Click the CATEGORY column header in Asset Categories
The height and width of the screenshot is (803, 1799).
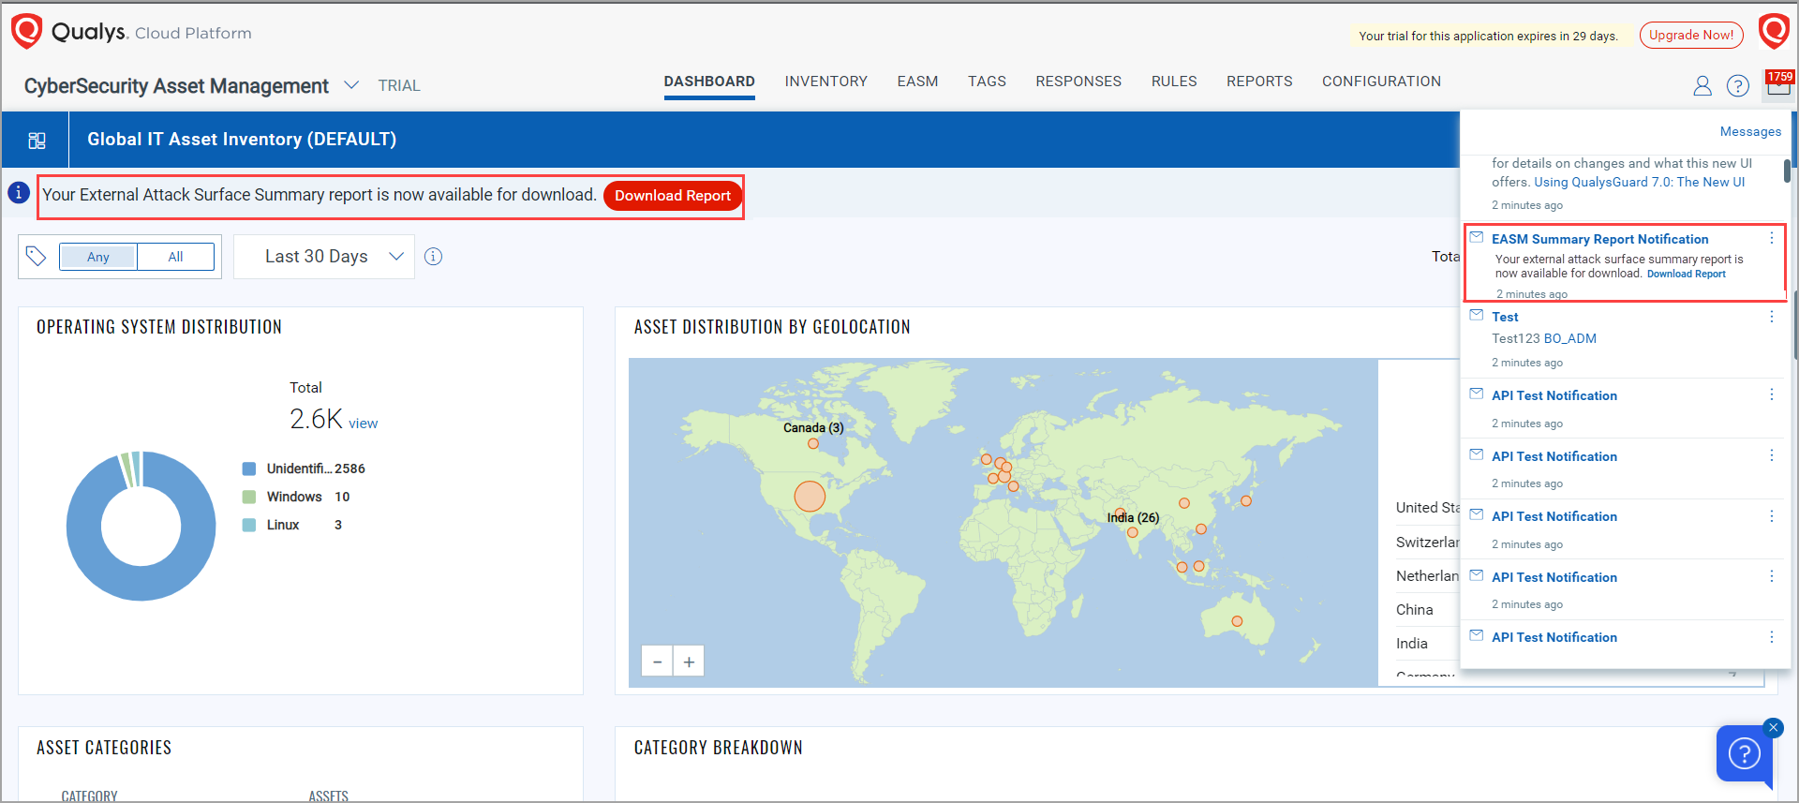coord(90,796)
